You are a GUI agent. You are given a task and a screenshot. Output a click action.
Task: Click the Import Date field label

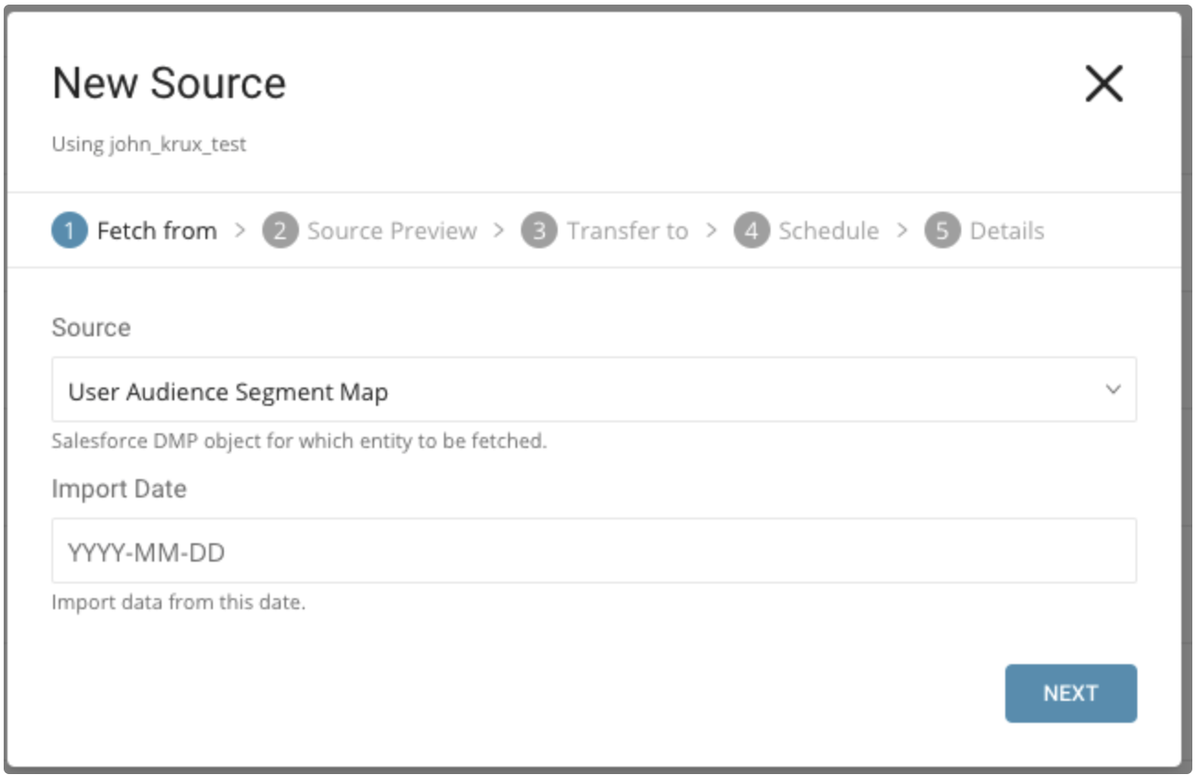tap(118, 489)
